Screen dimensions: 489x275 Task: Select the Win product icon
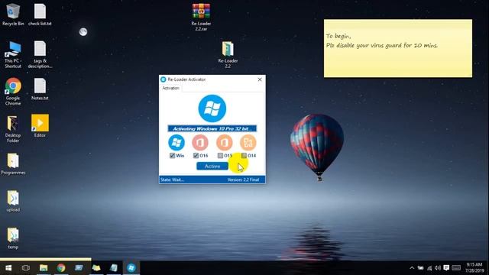[x=176, y=143]
